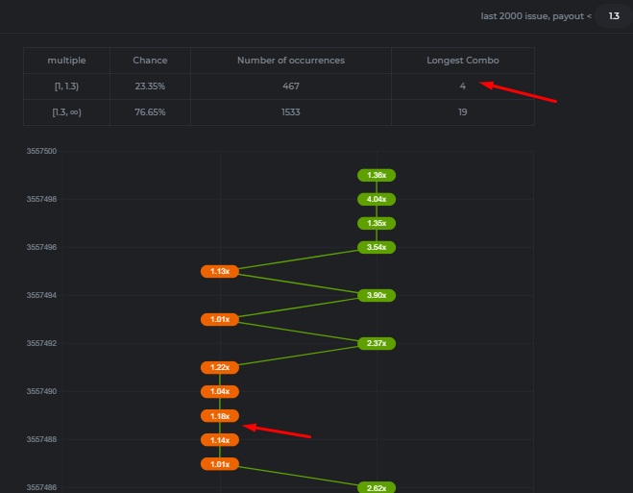Select the 2.62x green marker
The width and height of the screenshot is (633, 493).
coord(377,488)
